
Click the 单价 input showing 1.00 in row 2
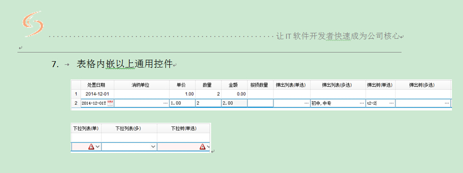coord(182,103)
